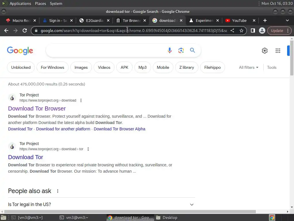Open People also ask options menu
The width and height of the screenshot is (294, 221).
(58, 191)
